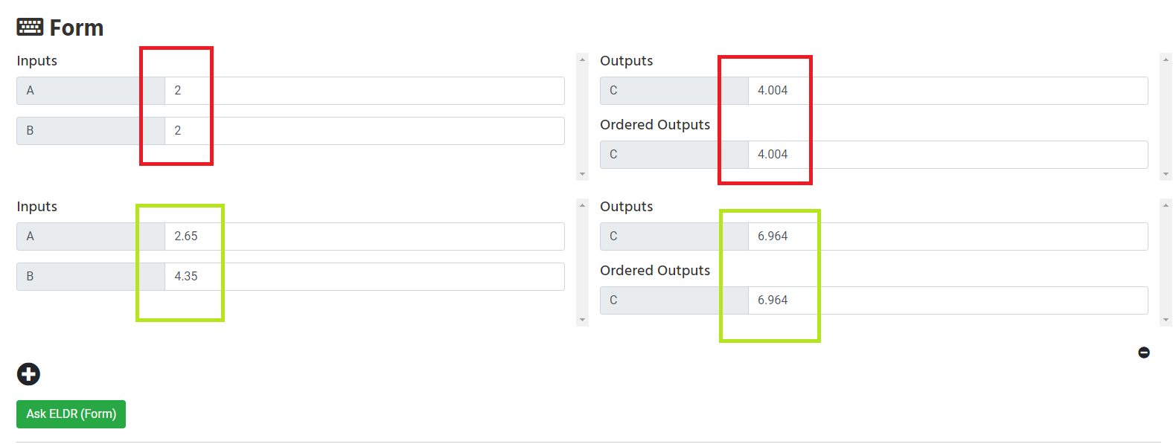The width and height of the screenshot is (1176, 444).
Task: Focus input A containing value 2
Action: point(364,91)
